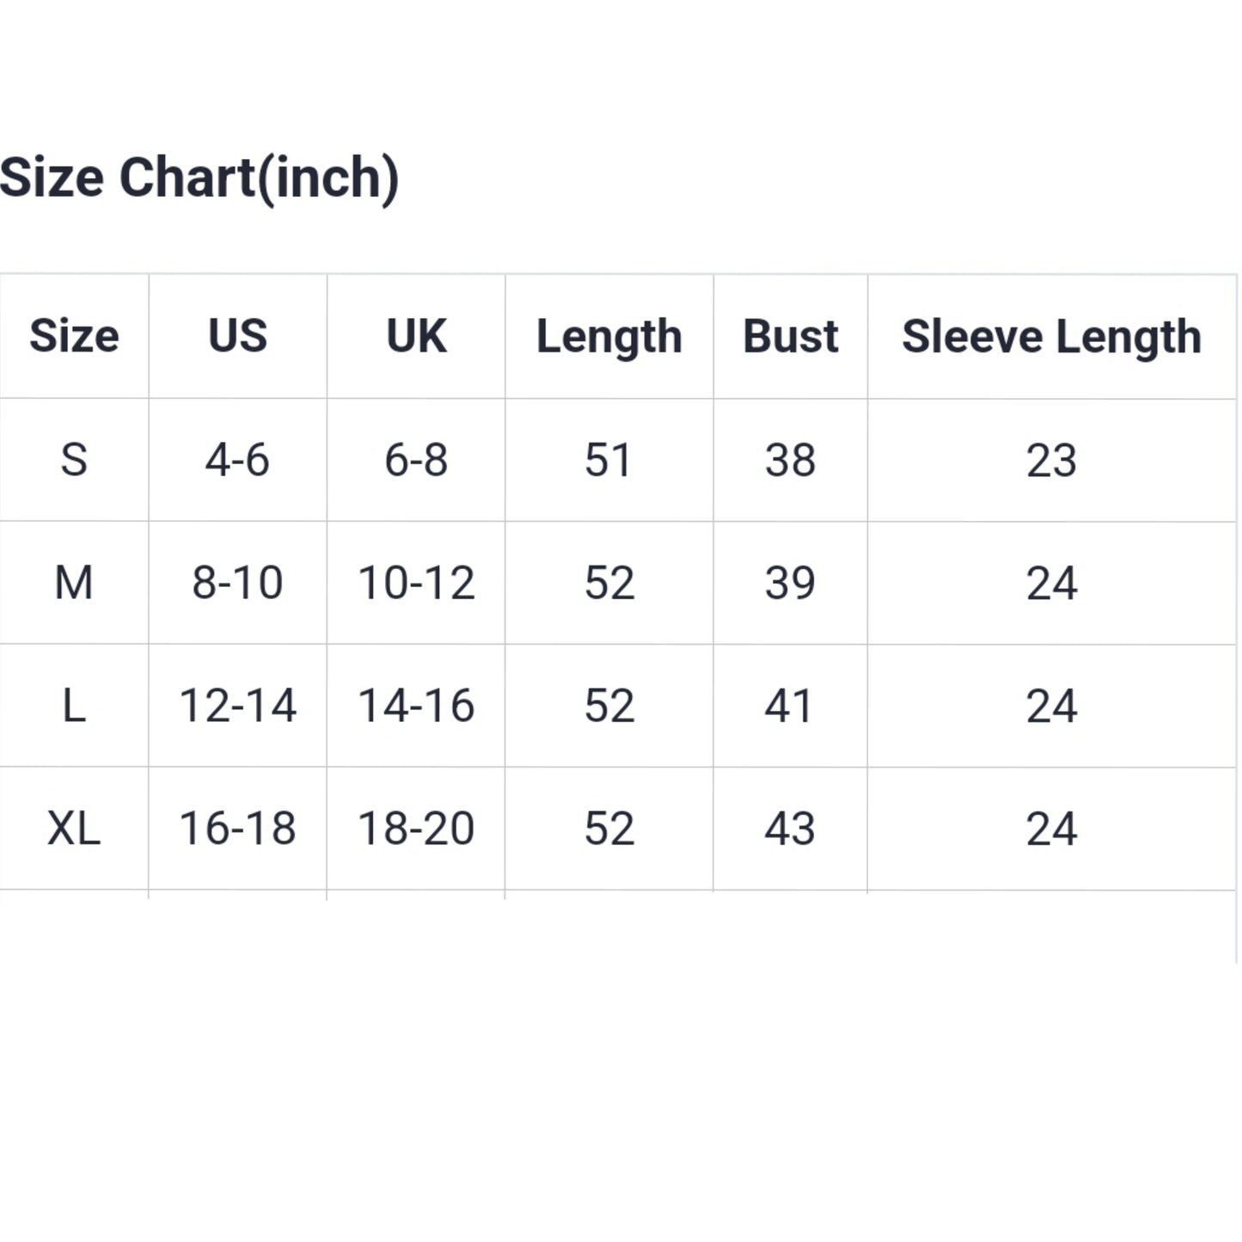Select the US 8-10 cell
Image resolution: width=1242 pixels, height=1242 pixels.
tap(237, 583)
